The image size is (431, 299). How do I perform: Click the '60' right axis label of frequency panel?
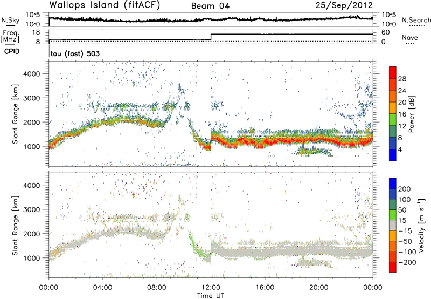coord(385,32)
